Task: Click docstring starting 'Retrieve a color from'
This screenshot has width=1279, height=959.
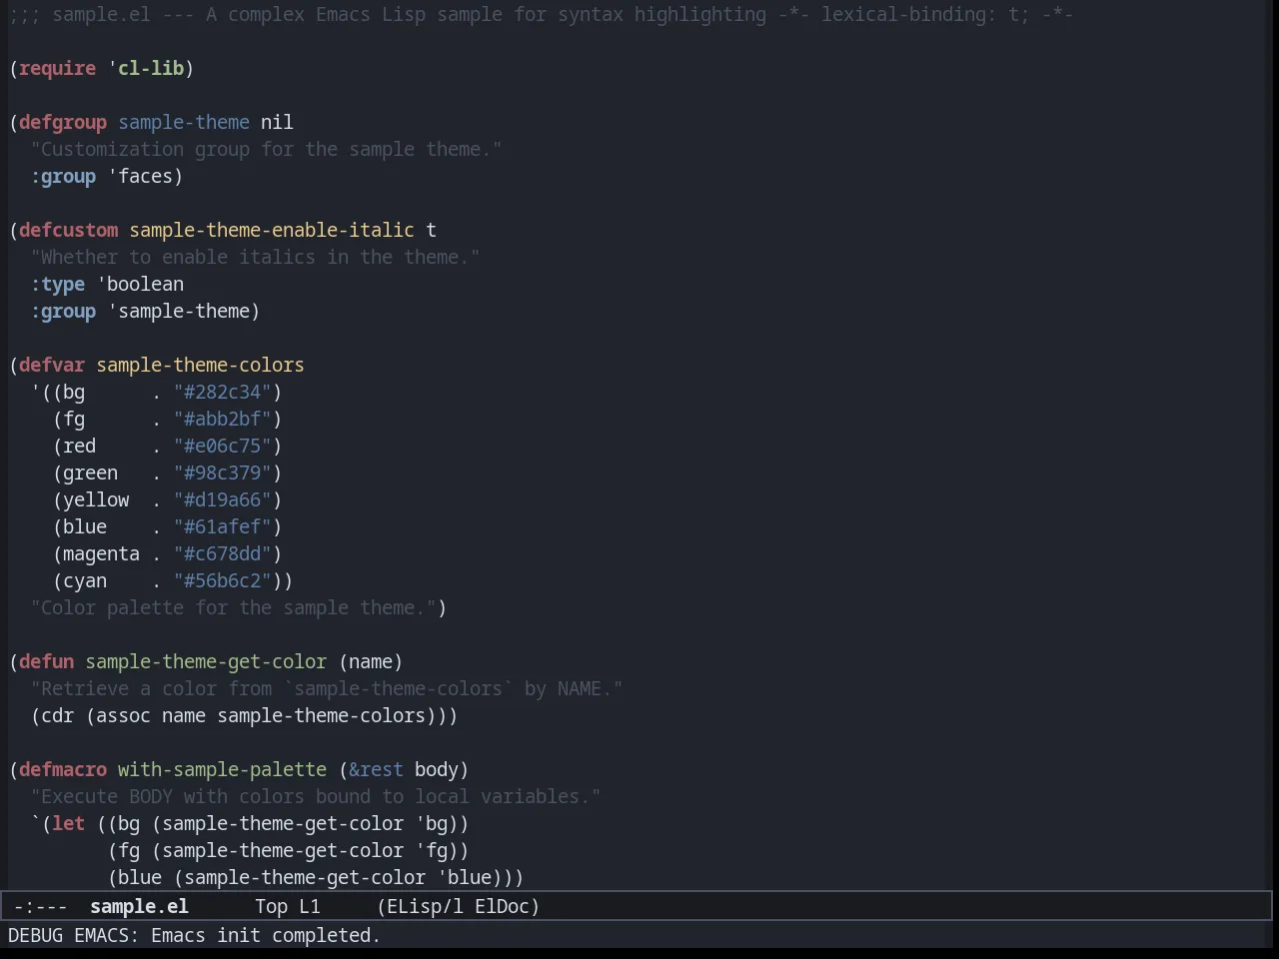Action: click(x=327, y=688)
